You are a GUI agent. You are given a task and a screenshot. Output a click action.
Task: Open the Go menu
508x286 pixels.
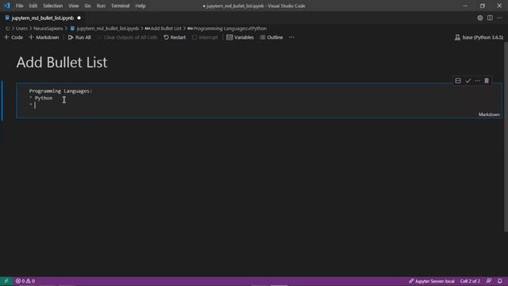click(x=87, y=6)
